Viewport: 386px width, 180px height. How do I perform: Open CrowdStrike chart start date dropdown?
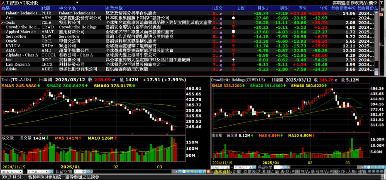(x=228, y=167)
